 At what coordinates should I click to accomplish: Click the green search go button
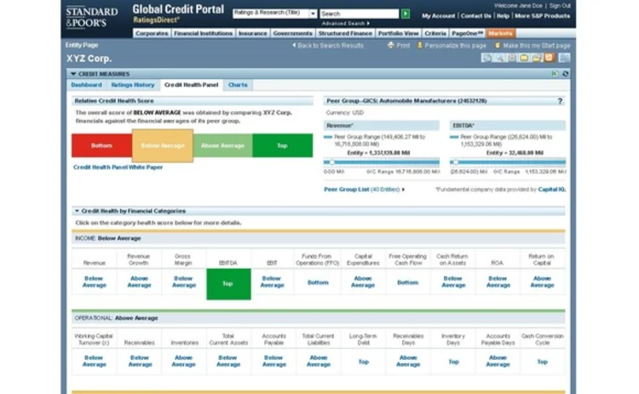coord(406,14)
